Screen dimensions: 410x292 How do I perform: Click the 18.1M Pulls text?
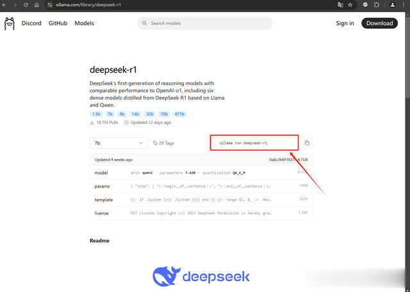pyautogui.click(x=107, y=122)
